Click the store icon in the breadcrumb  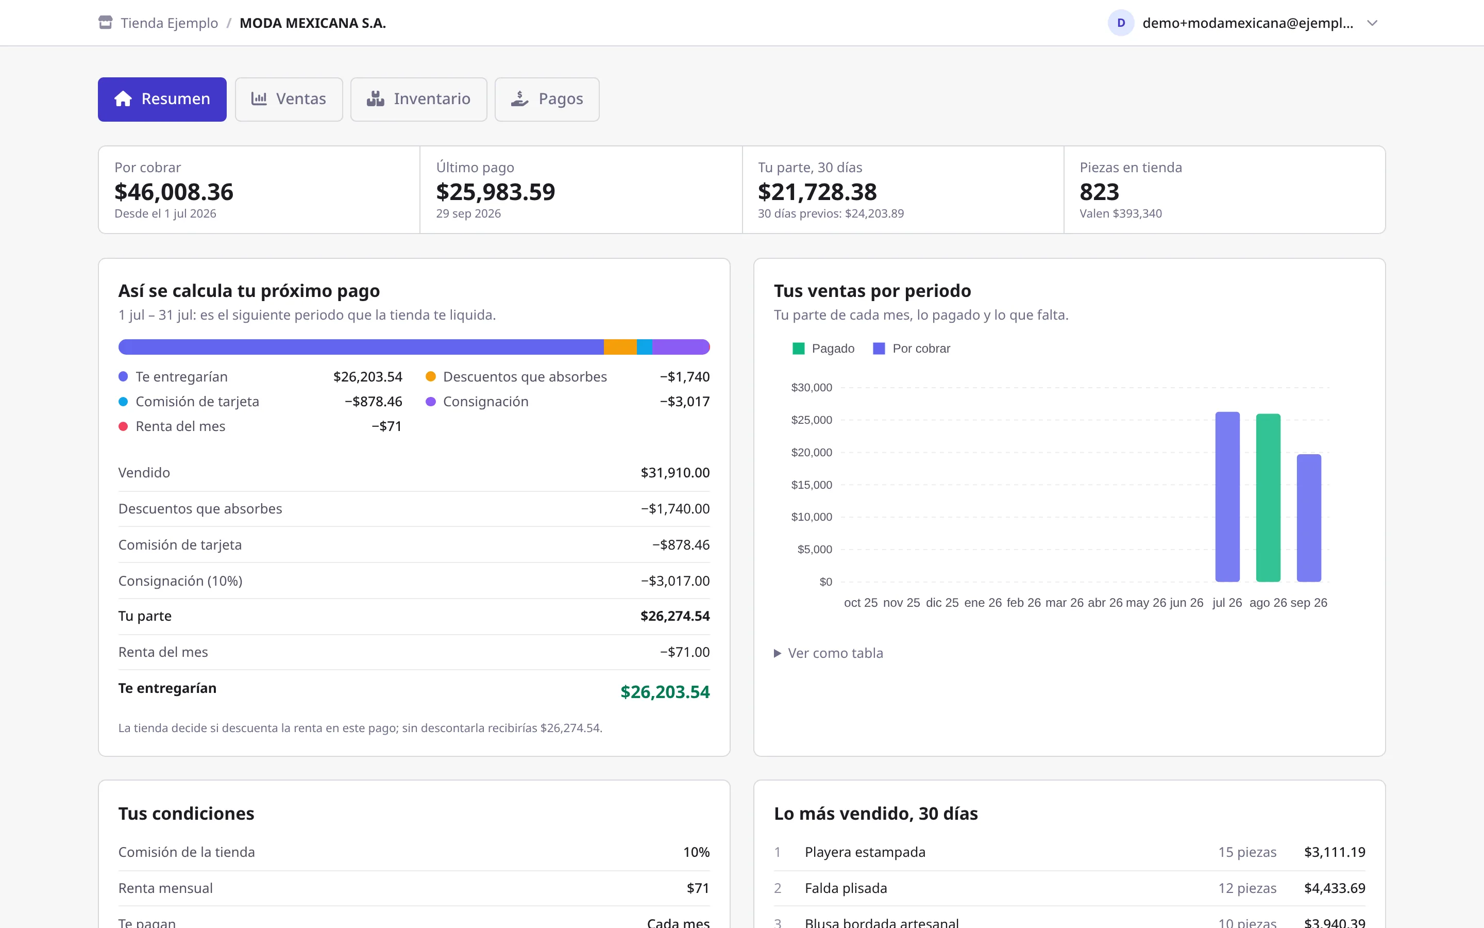[x=106, y=23]
